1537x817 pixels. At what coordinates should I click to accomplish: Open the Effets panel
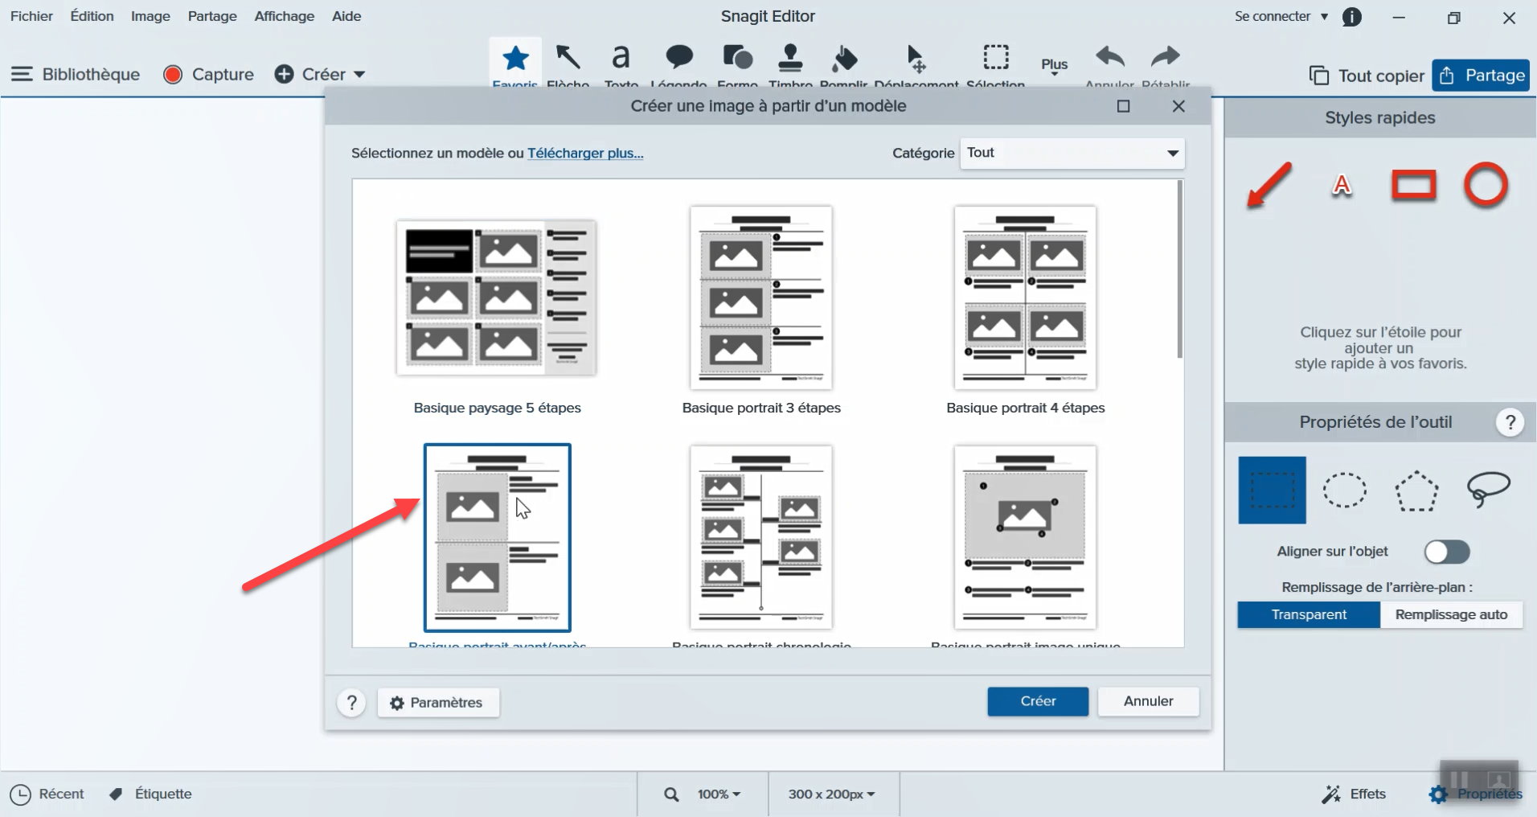[x=1354, y=794]
